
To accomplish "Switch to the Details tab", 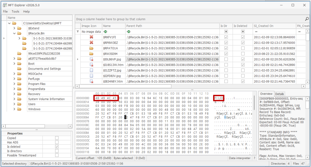I will pyautogui.click(x=279, y=94).
